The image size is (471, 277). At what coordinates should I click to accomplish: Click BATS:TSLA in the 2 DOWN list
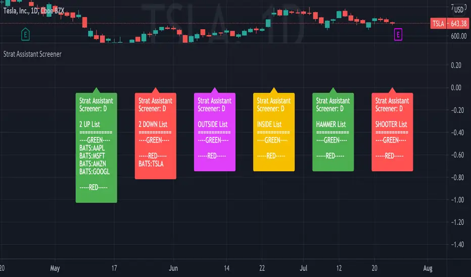click(x=151, y=163)
